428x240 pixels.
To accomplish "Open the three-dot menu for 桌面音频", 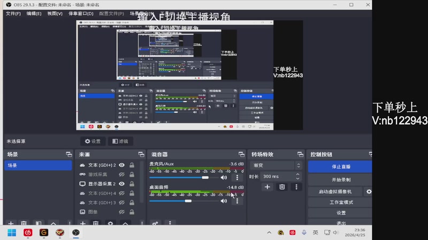I will [x=237, y=201].
